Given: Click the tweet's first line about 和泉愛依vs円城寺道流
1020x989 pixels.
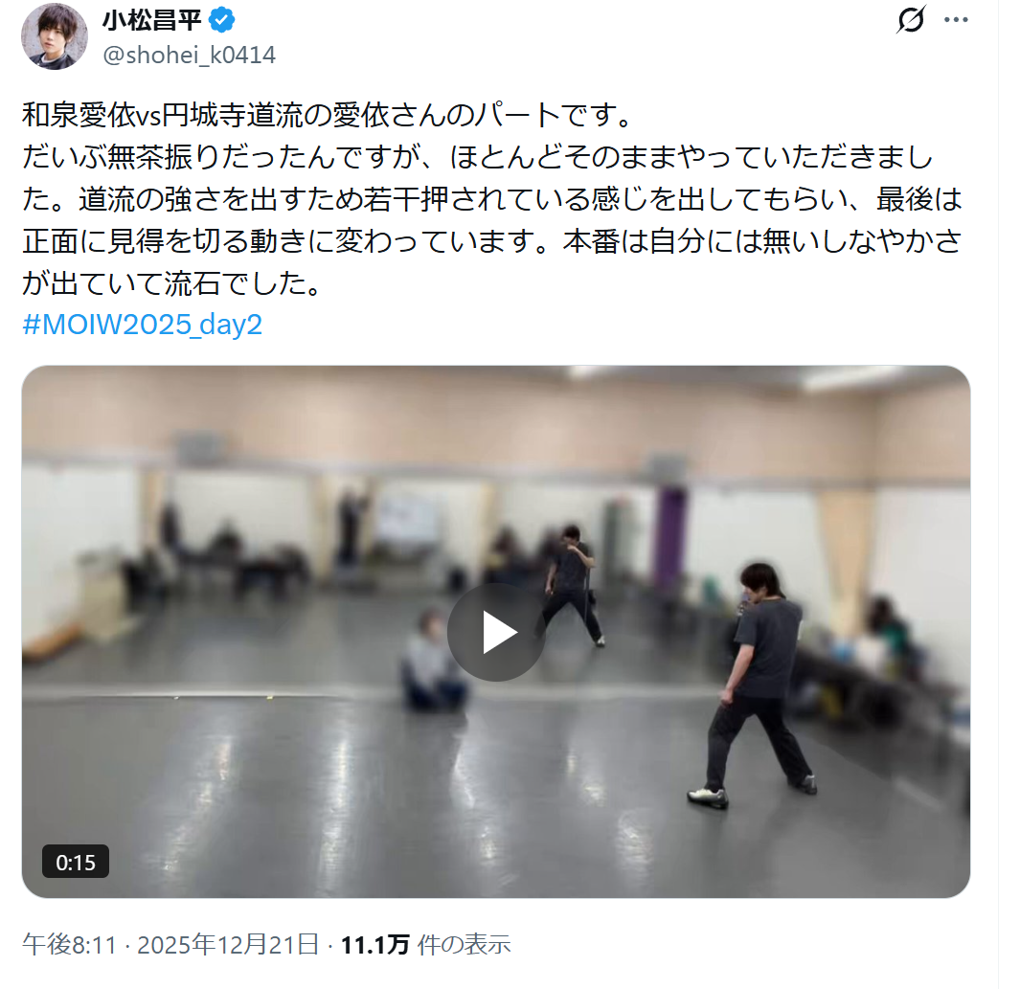Looking at the screenshot, I should point(328,115).
